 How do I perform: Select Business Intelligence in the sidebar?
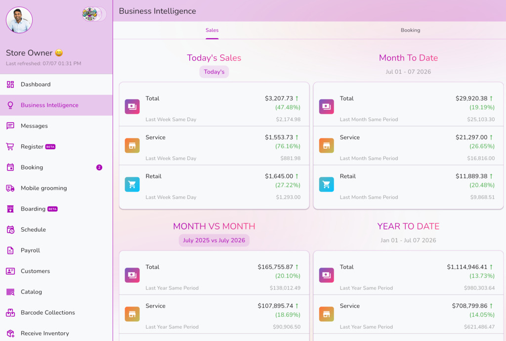(x=56, y=105)
